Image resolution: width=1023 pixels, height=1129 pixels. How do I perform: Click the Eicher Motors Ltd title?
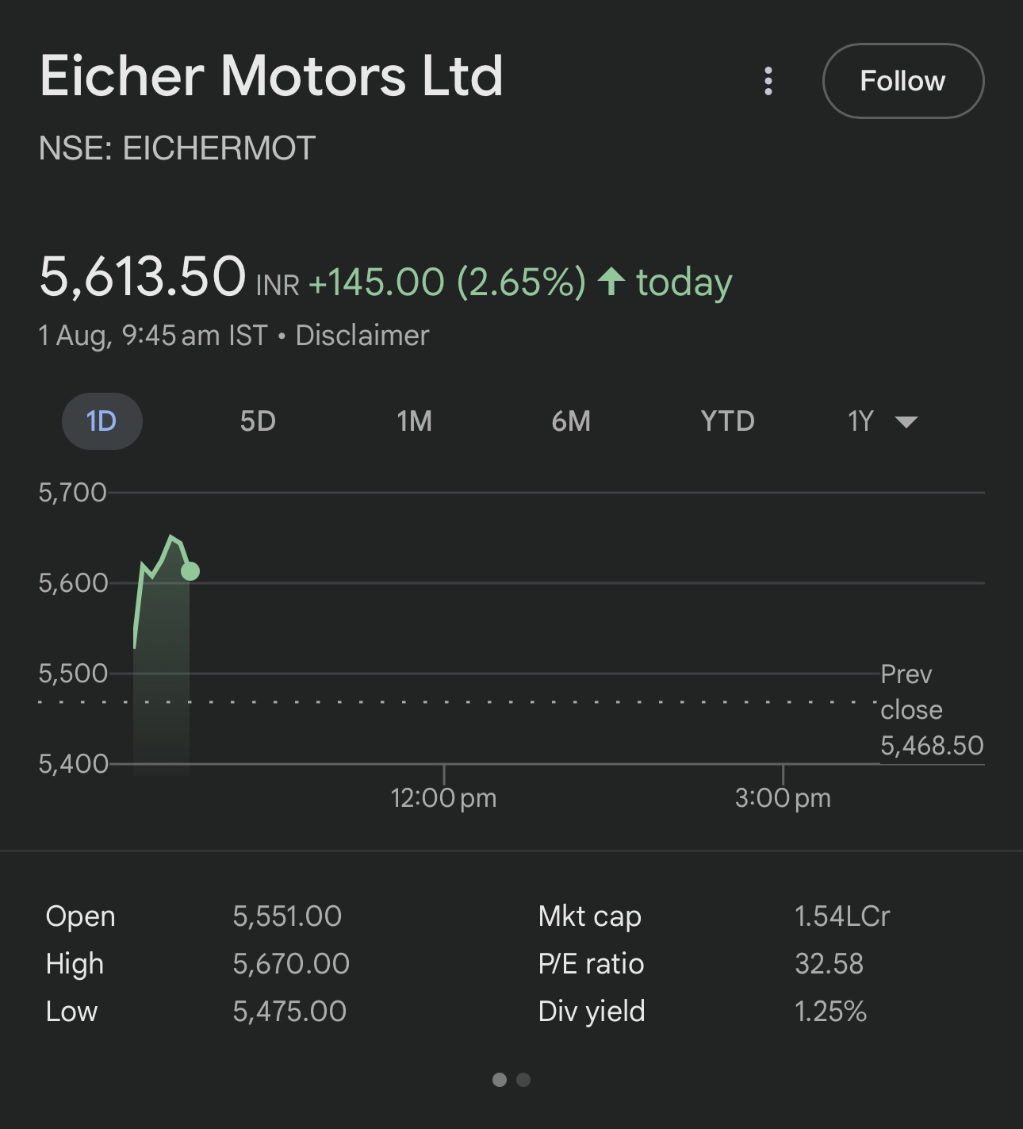click(271, 76)
